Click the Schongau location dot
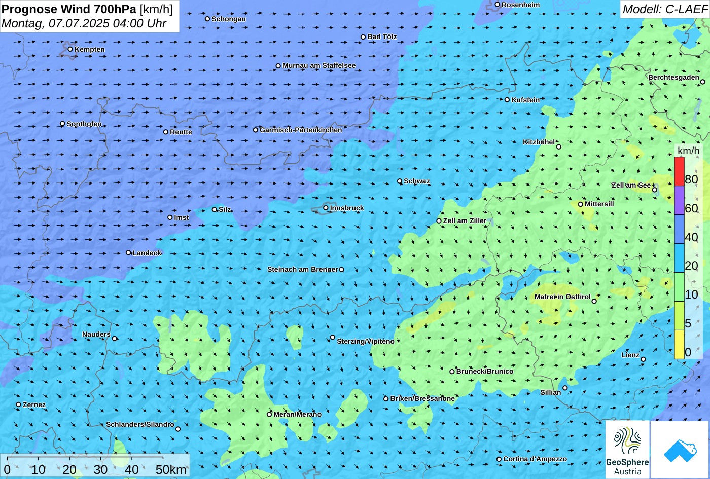710x479 pixels. point(207,19)
